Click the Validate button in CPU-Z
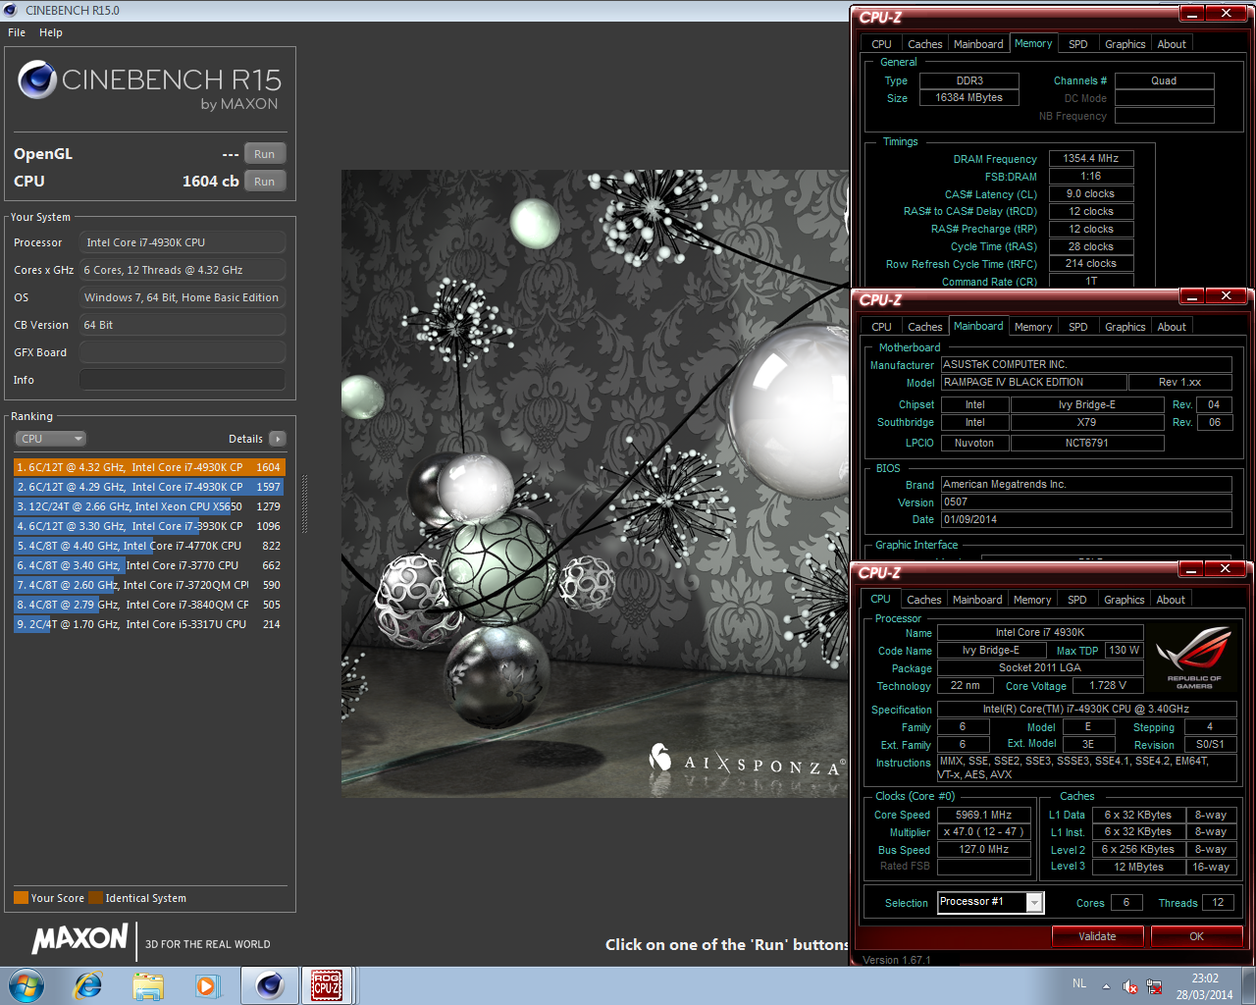1256x1005 pixels. coord(1097,936)
